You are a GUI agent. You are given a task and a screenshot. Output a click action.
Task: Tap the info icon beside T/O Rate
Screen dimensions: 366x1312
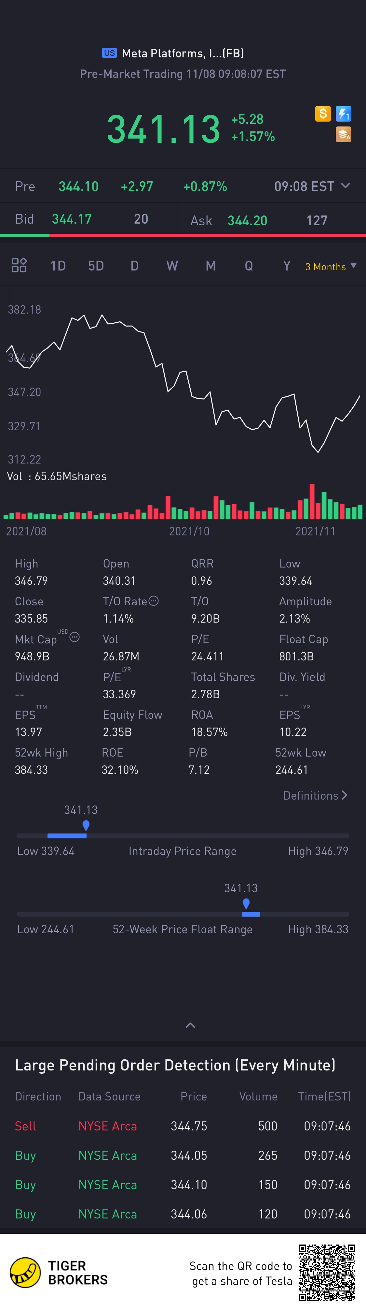pyautogui.click(x=154, y=601)
